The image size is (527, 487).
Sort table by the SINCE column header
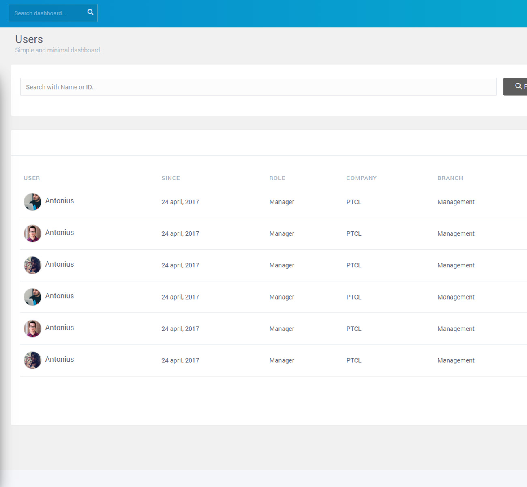pyautogui.click(x=171, y=178)
